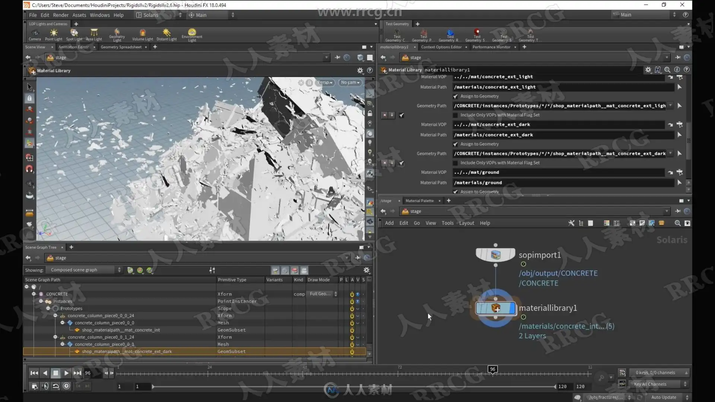Open the Material Library parameter gear menu

648,70
